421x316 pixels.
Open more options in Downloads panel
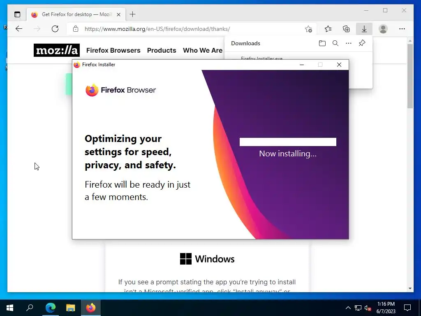tap(349, 43)
